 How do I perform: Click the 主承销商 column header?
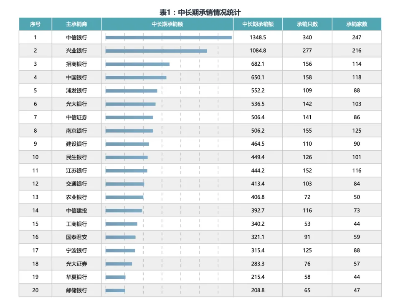click(76, 24)
